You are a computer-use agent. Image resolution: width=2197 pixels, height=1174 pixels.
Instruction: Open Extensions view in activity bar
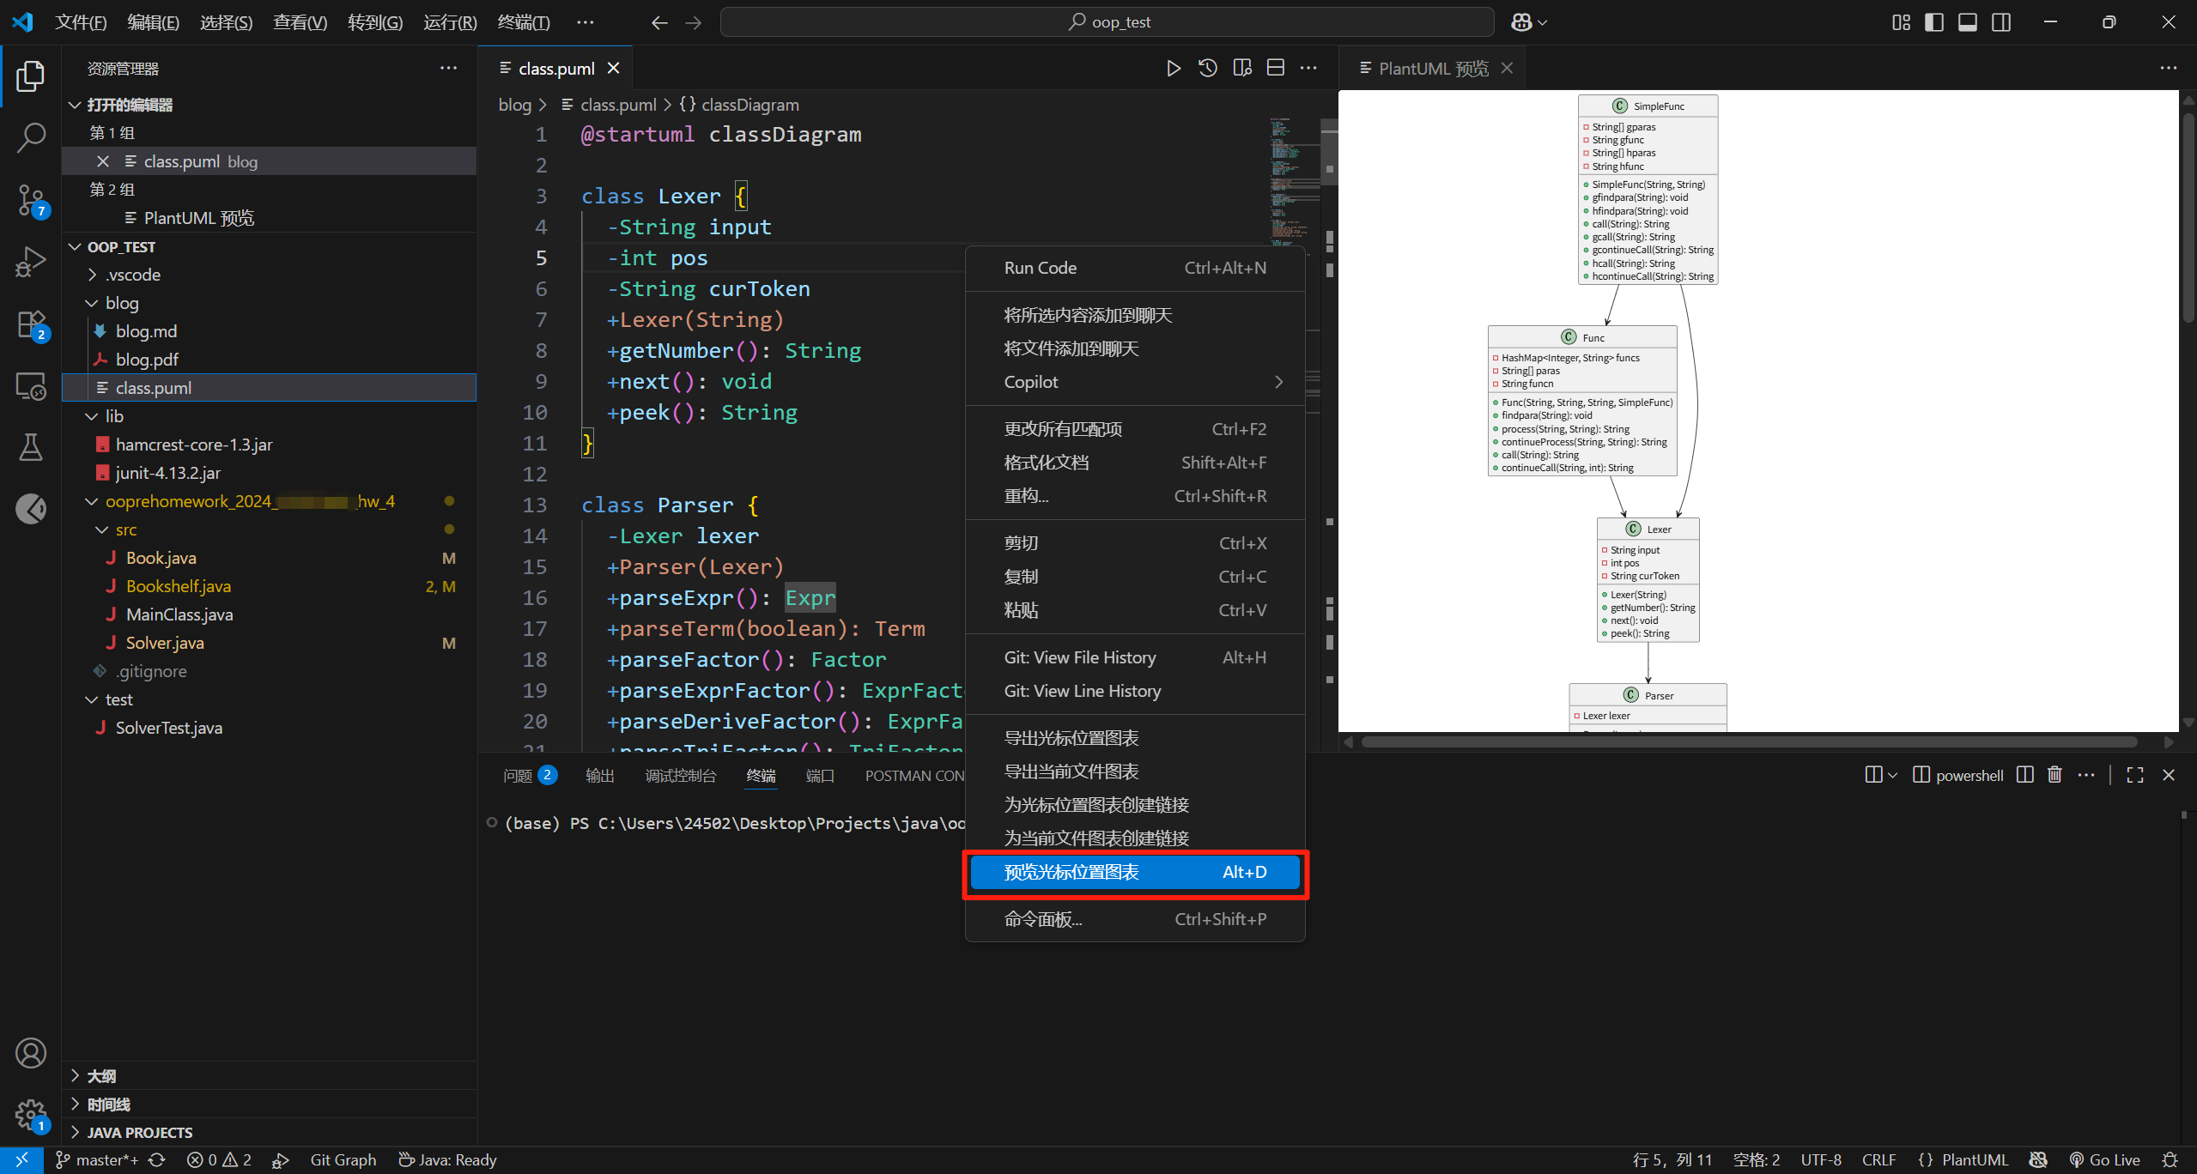point(31,324)
